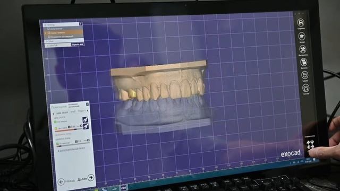
Task: Click the Скрыть все button
Action: [78, 45]
